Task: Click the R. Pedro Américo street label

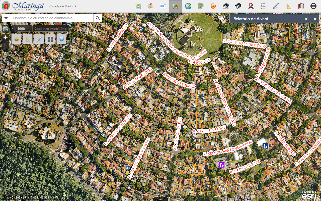Action: 117,37
